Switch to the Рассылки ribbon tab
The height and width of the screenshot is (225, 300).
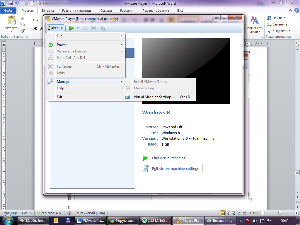127,11
